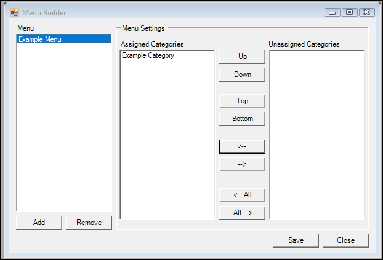This screenshot has height=260, width=383.
Task: Save the menu settings
Action: point(296,240)
